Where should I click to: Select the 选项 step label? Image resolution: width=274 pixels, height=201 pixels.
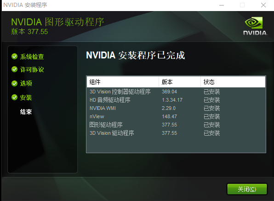coord(26,83)
